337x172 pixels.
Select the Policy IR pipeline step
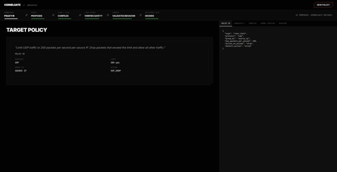coord(11,15)
